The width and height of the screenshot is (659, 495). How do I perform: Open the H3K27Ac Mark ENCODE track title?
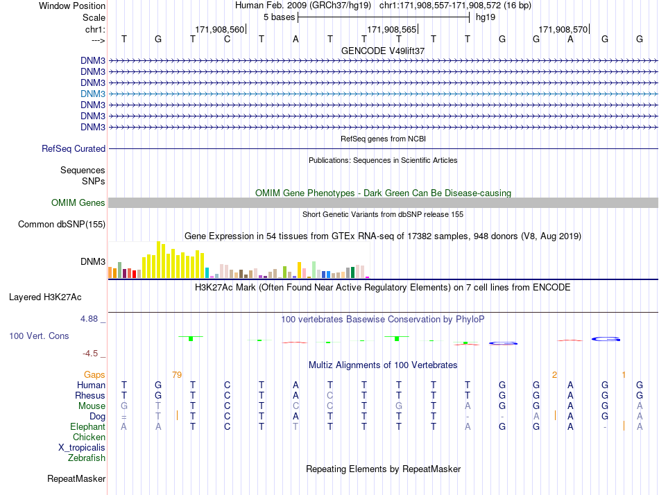click(383, 288)
